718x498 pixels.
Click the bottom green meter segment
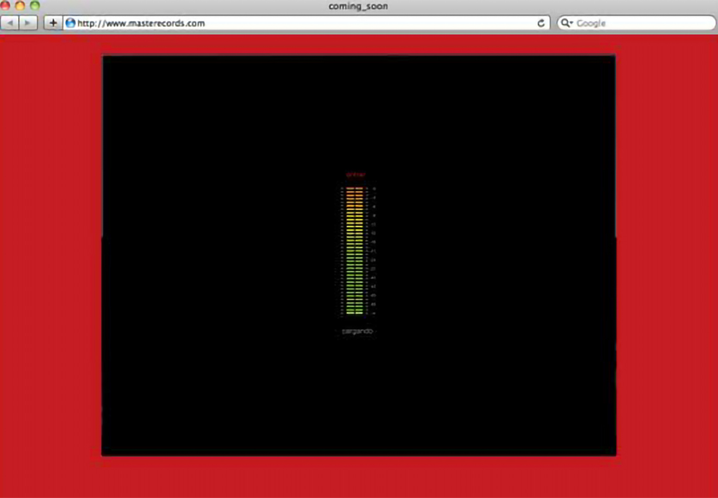coord(354,312)
